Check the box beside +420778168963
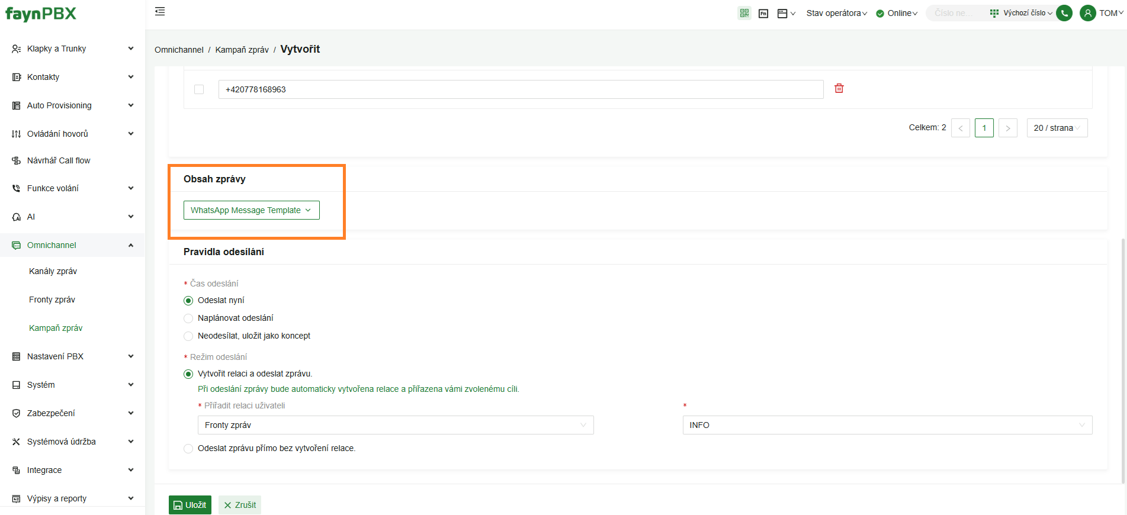This screenshot has height=515, width=1127. click(199, 89)
